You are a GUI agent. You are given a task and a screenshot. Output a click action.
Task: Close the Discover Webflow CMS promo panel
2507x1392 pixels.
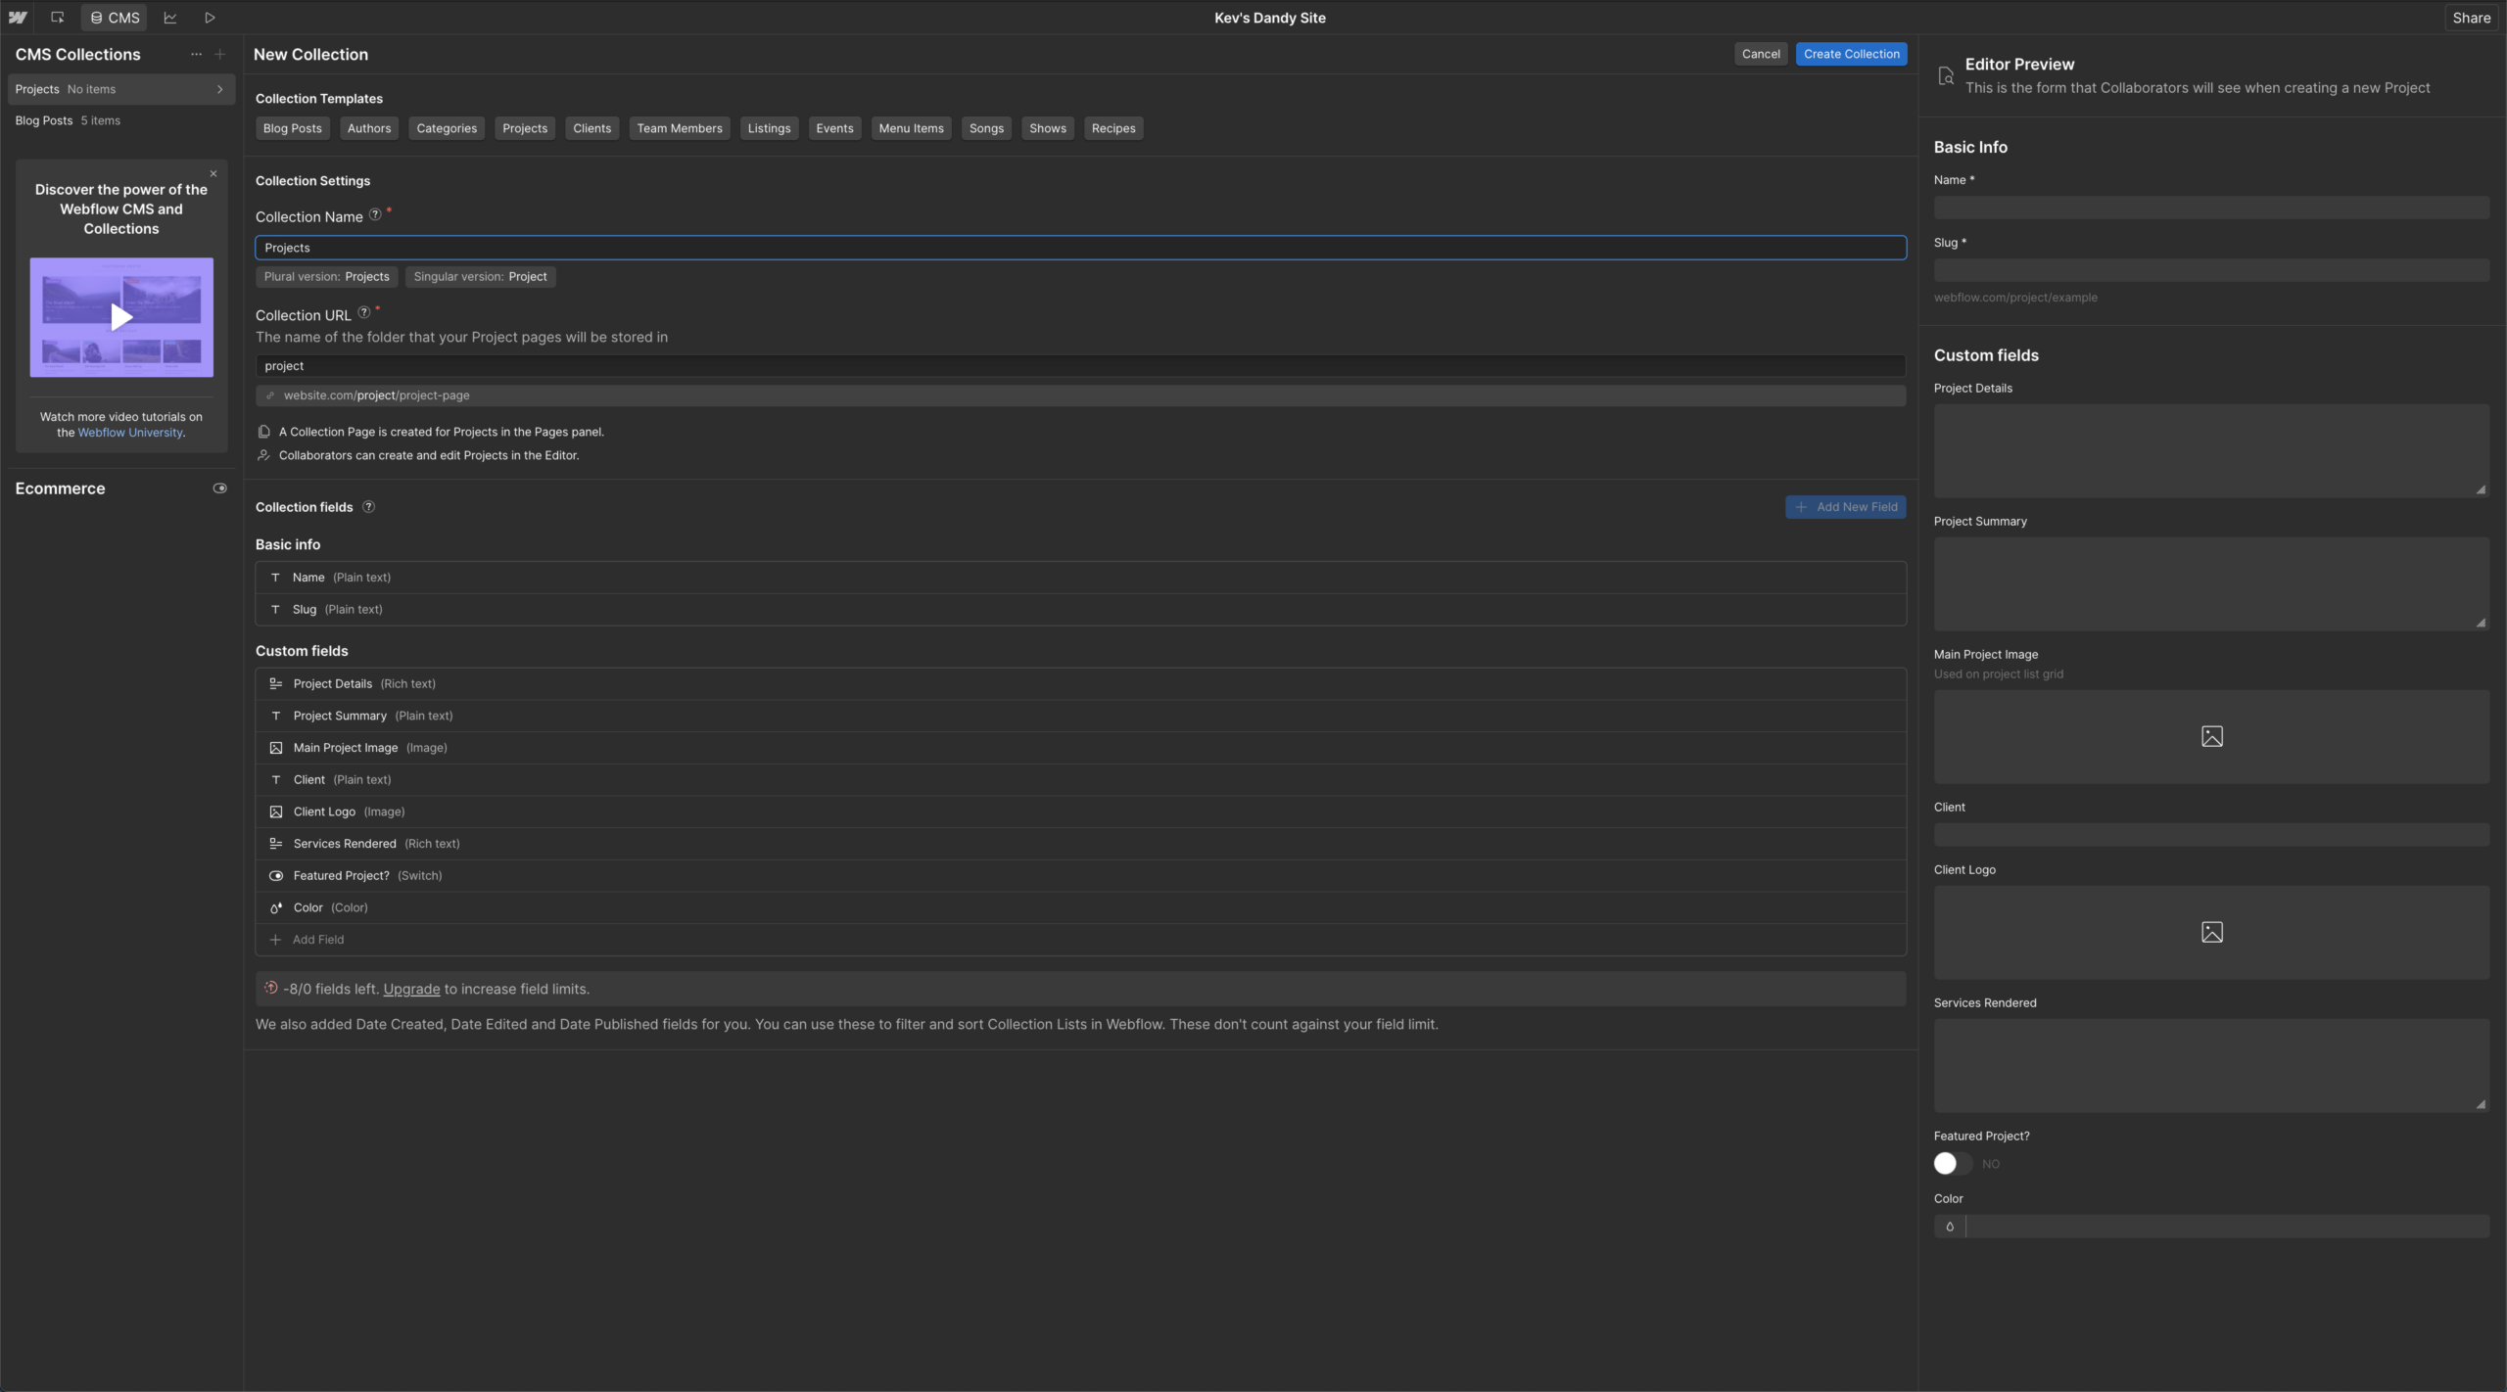click(212, 173)
